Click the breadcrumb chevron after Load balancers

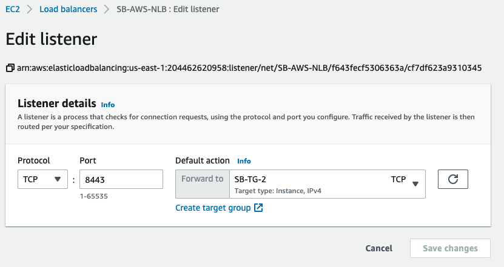pos(107,10)
